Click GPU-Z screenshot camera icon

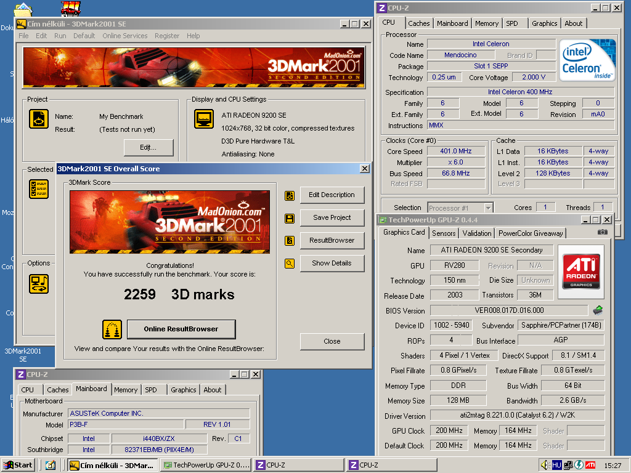(x=602, y=232)
